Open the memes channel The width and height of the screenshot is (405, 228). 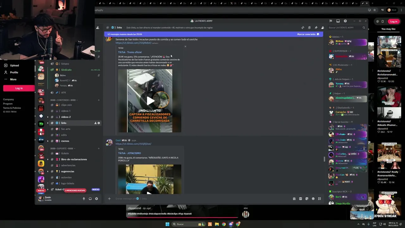point(75,141)
